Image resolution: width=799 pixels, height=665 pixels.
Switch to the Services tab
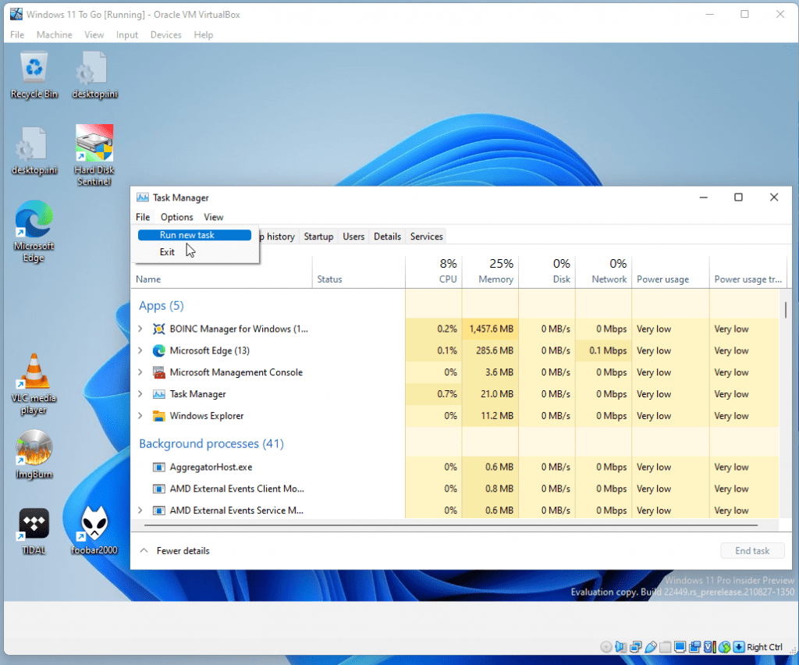point(426,236)
